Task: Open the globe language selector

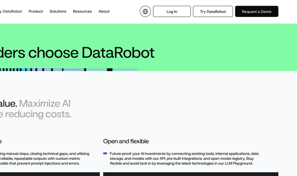Action: click(145, 11)
